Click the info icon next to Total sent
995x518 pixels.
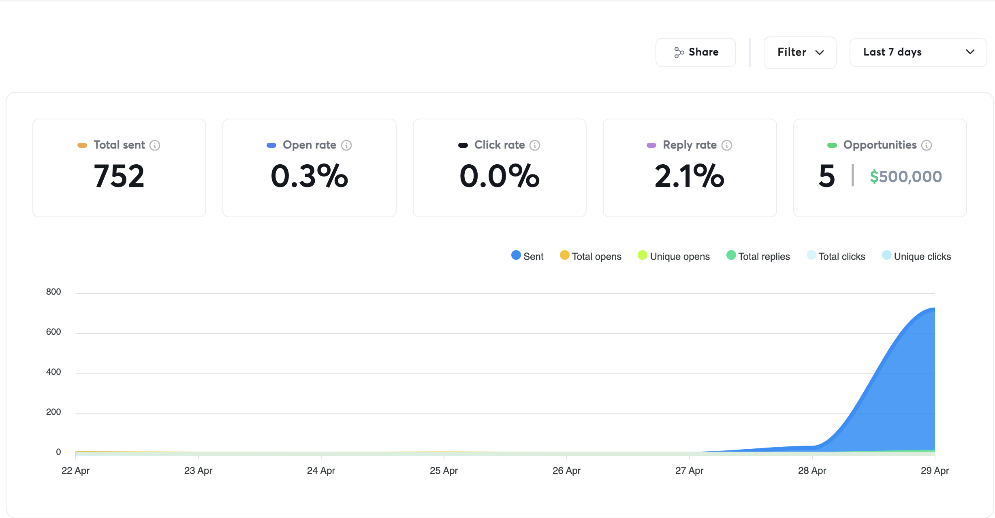155,145
